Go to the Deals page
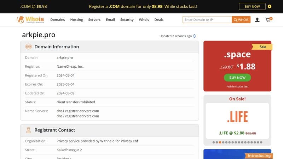The width and height of the screenshot is (283, 159). tap(159, 20)
